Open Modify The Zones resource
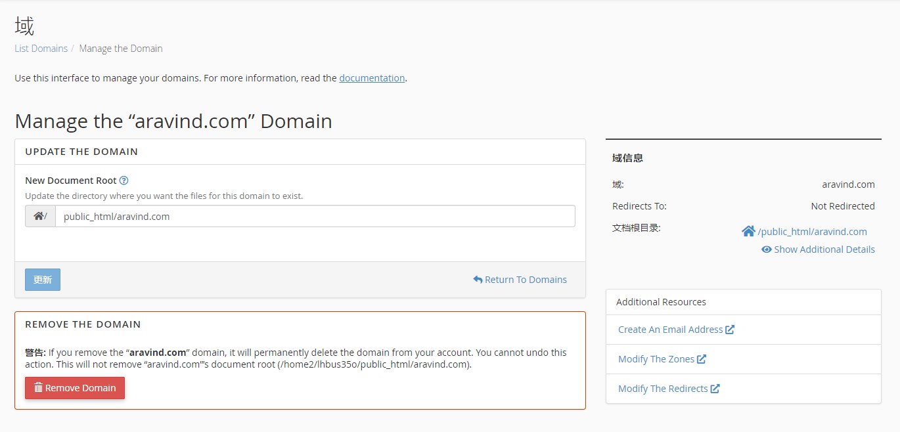 (x=656, y=359)
